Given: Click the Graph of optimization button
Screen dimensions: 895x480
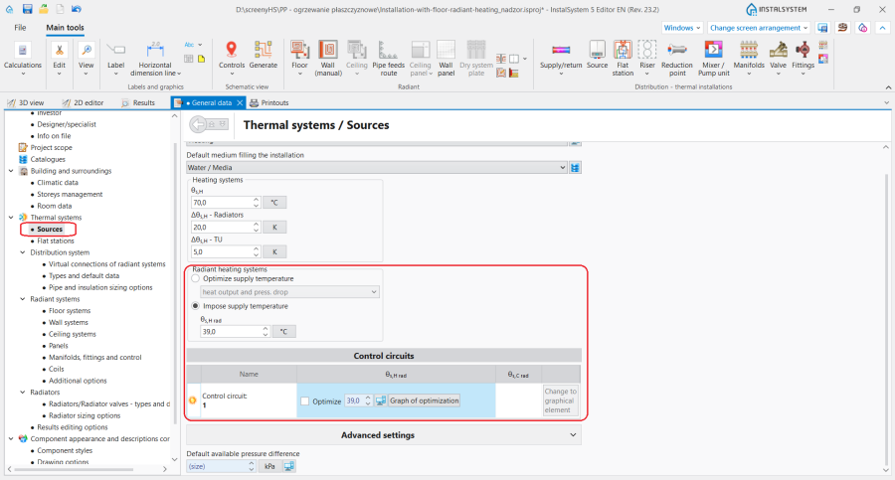Looking at the screenshot, I should click(x=424, y=400).
